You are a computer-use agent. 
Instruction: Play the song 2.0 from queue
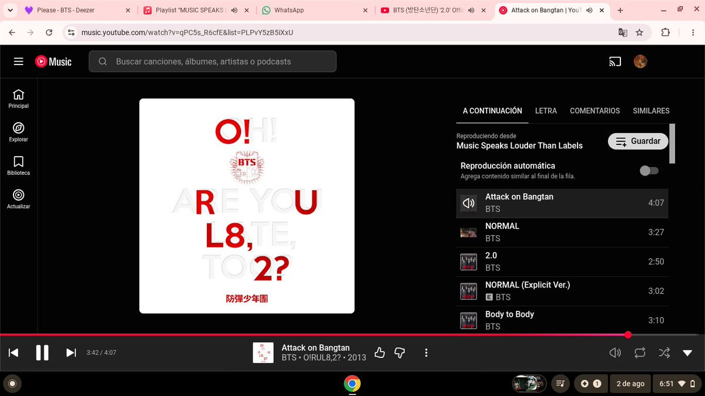pyautogui.click(x=562, y=262)
